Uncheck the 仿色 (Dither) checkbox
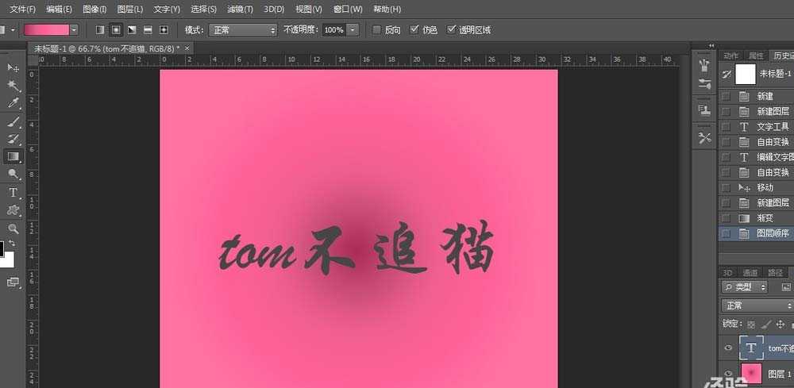This screenshot has height=388, width=794. click(414, 30)
